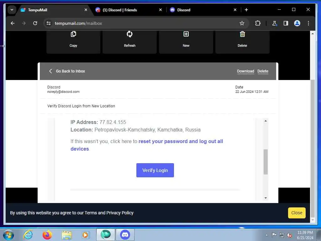Open Windows Media Player from taskbar
The height and width of the screenshot is (241, 321).
[86, 235]
